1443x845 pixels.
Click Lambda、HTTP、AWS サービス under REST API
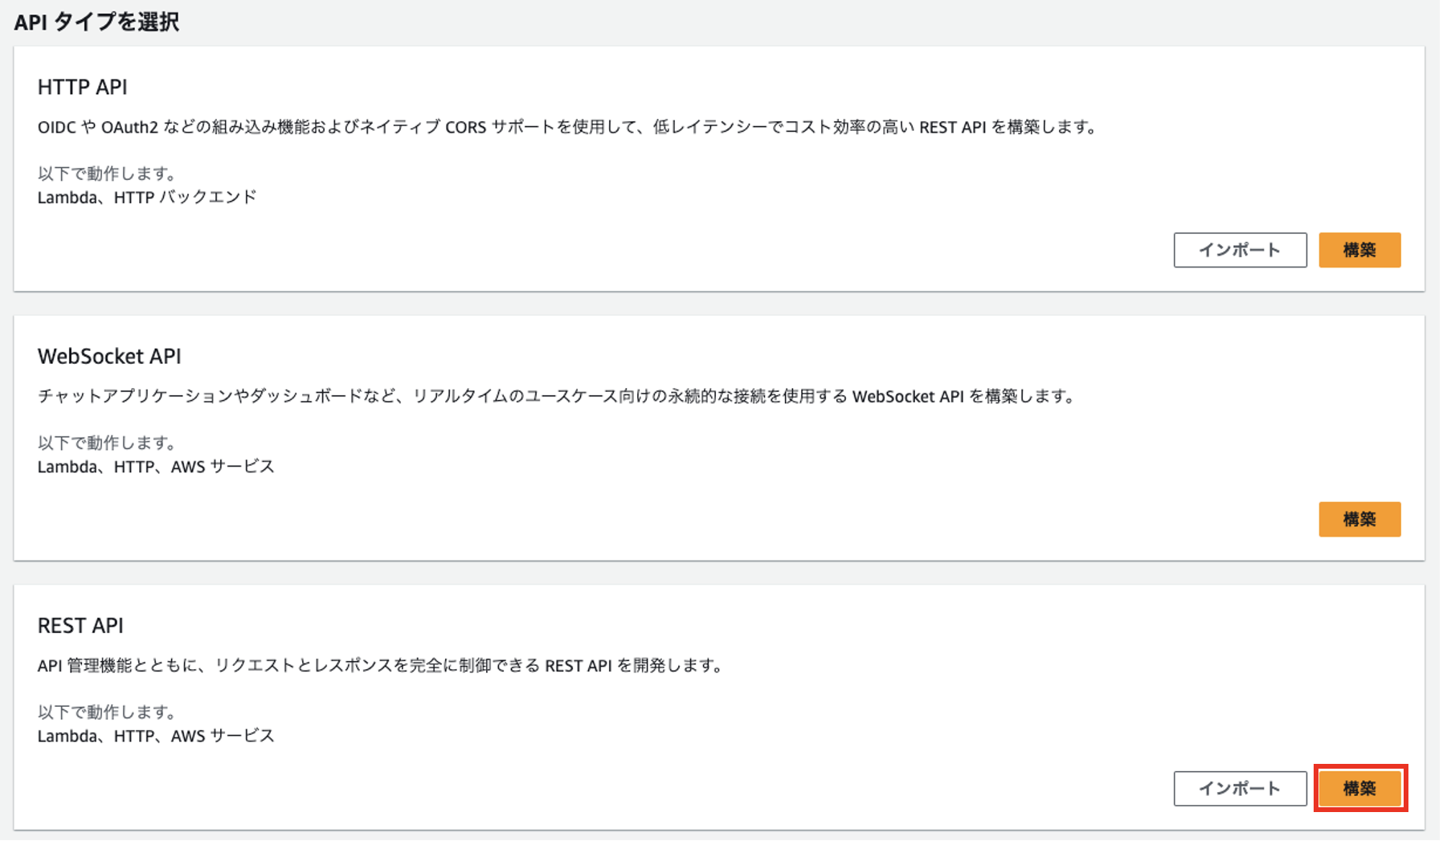coord(155,735)
